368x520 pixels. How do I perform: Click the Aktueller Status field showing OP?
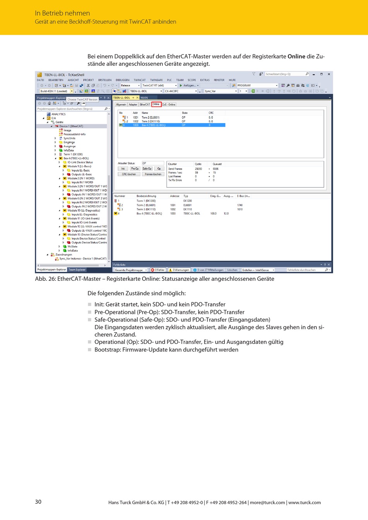tap(153, 163)
